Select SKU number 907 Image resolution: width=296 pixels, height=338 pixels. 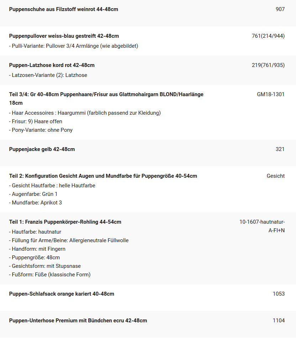280,9
